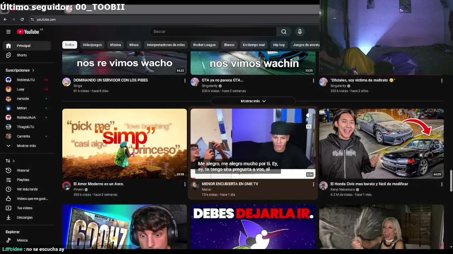Open Melian subscription channel
This screenshot has width=453, height=254.
pos(27,108)
